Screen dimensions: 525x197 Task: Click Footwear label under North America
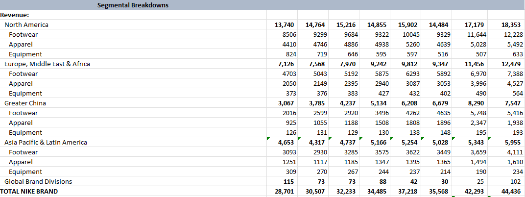24,34
